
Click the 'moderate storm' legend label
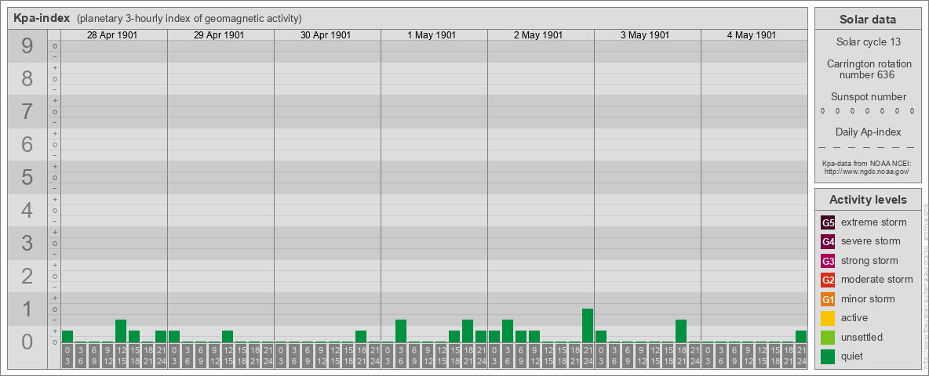(x=877, y=280)
